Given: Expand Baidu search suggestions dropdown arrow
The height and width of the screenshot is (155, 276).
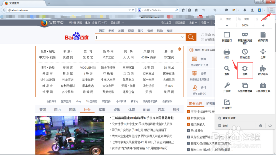Looking at the screenshot, I should click(182, 37).
